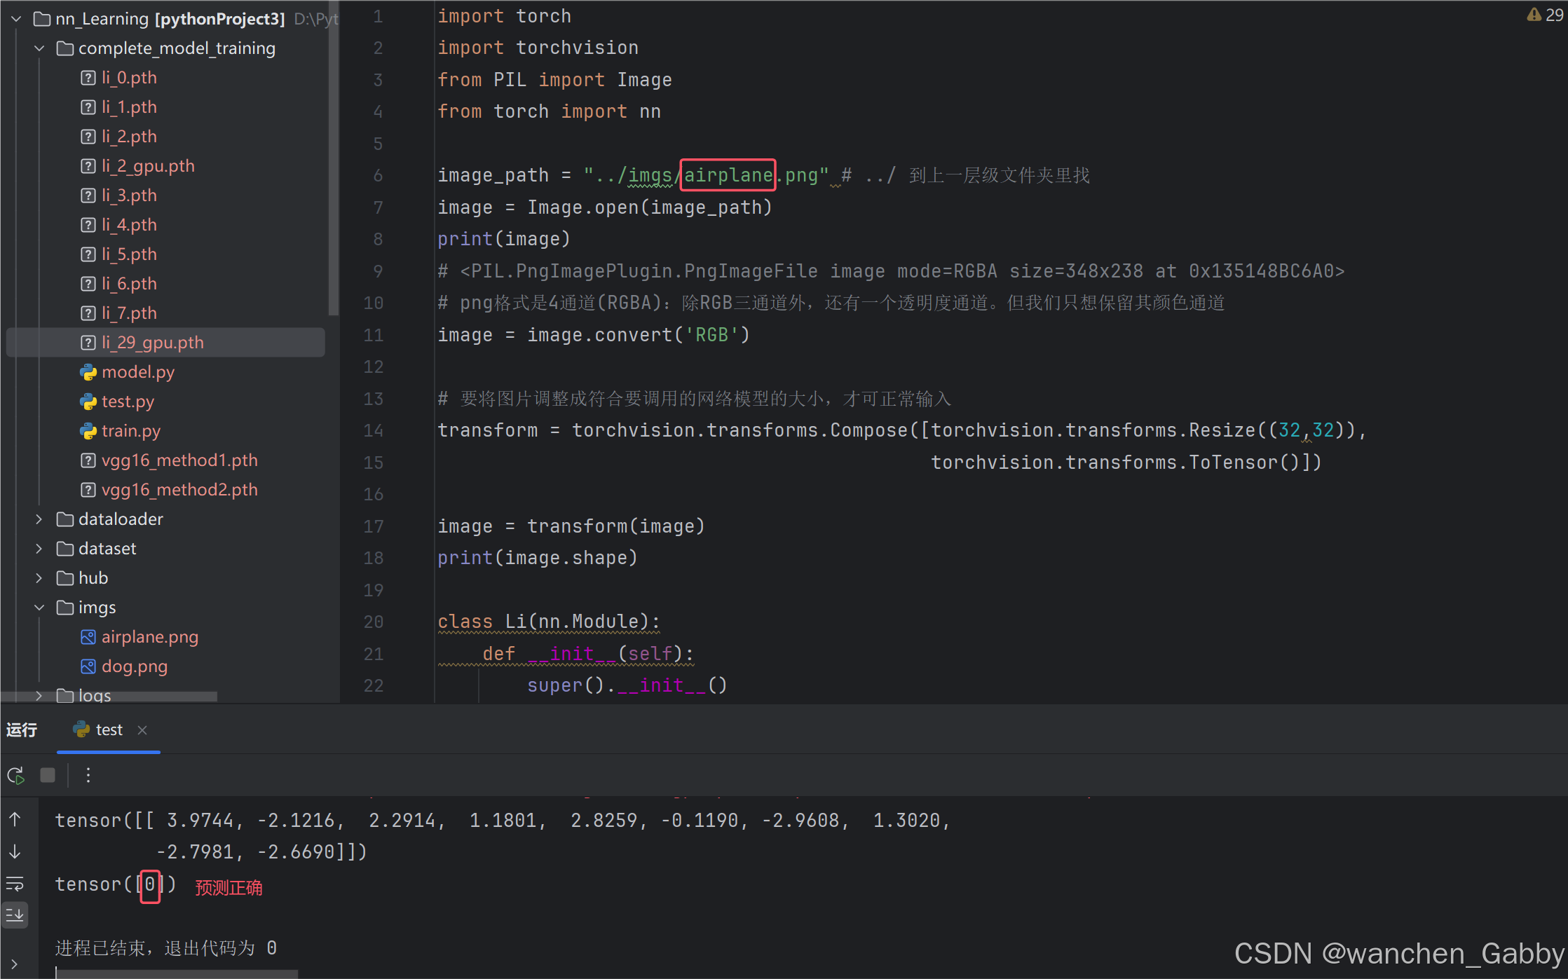Collapse the imgs folder

point(39,608)
